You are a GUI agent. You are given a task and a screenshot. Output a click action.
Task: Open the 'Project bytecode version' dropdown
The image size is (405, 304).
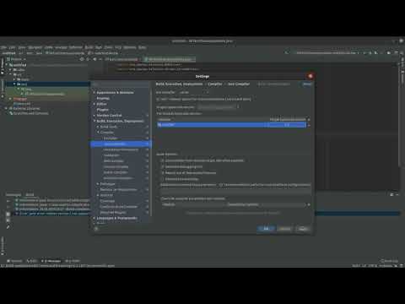click(219, 107)
